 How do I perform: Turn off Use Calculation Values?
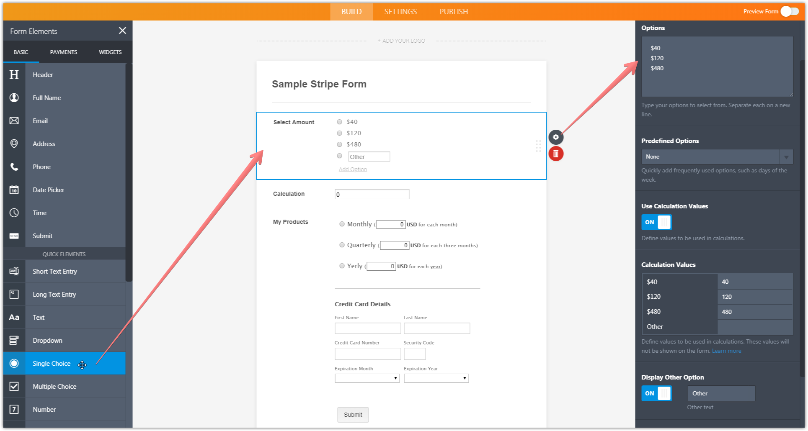click(656, 222)
